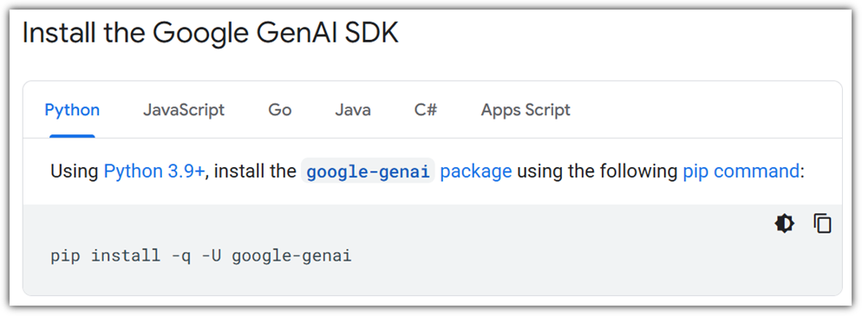Select the Python tab
This screenshot has width=862, height=316.
point(72,110)
